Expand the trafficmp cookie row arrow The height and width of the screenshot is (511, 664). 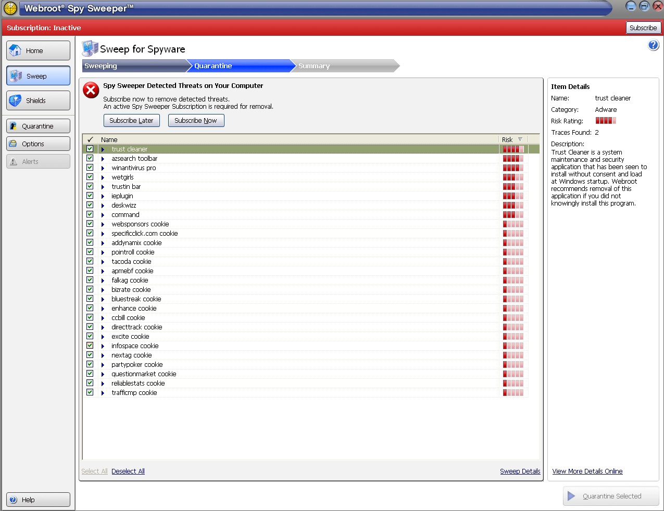tap(103, 393)
